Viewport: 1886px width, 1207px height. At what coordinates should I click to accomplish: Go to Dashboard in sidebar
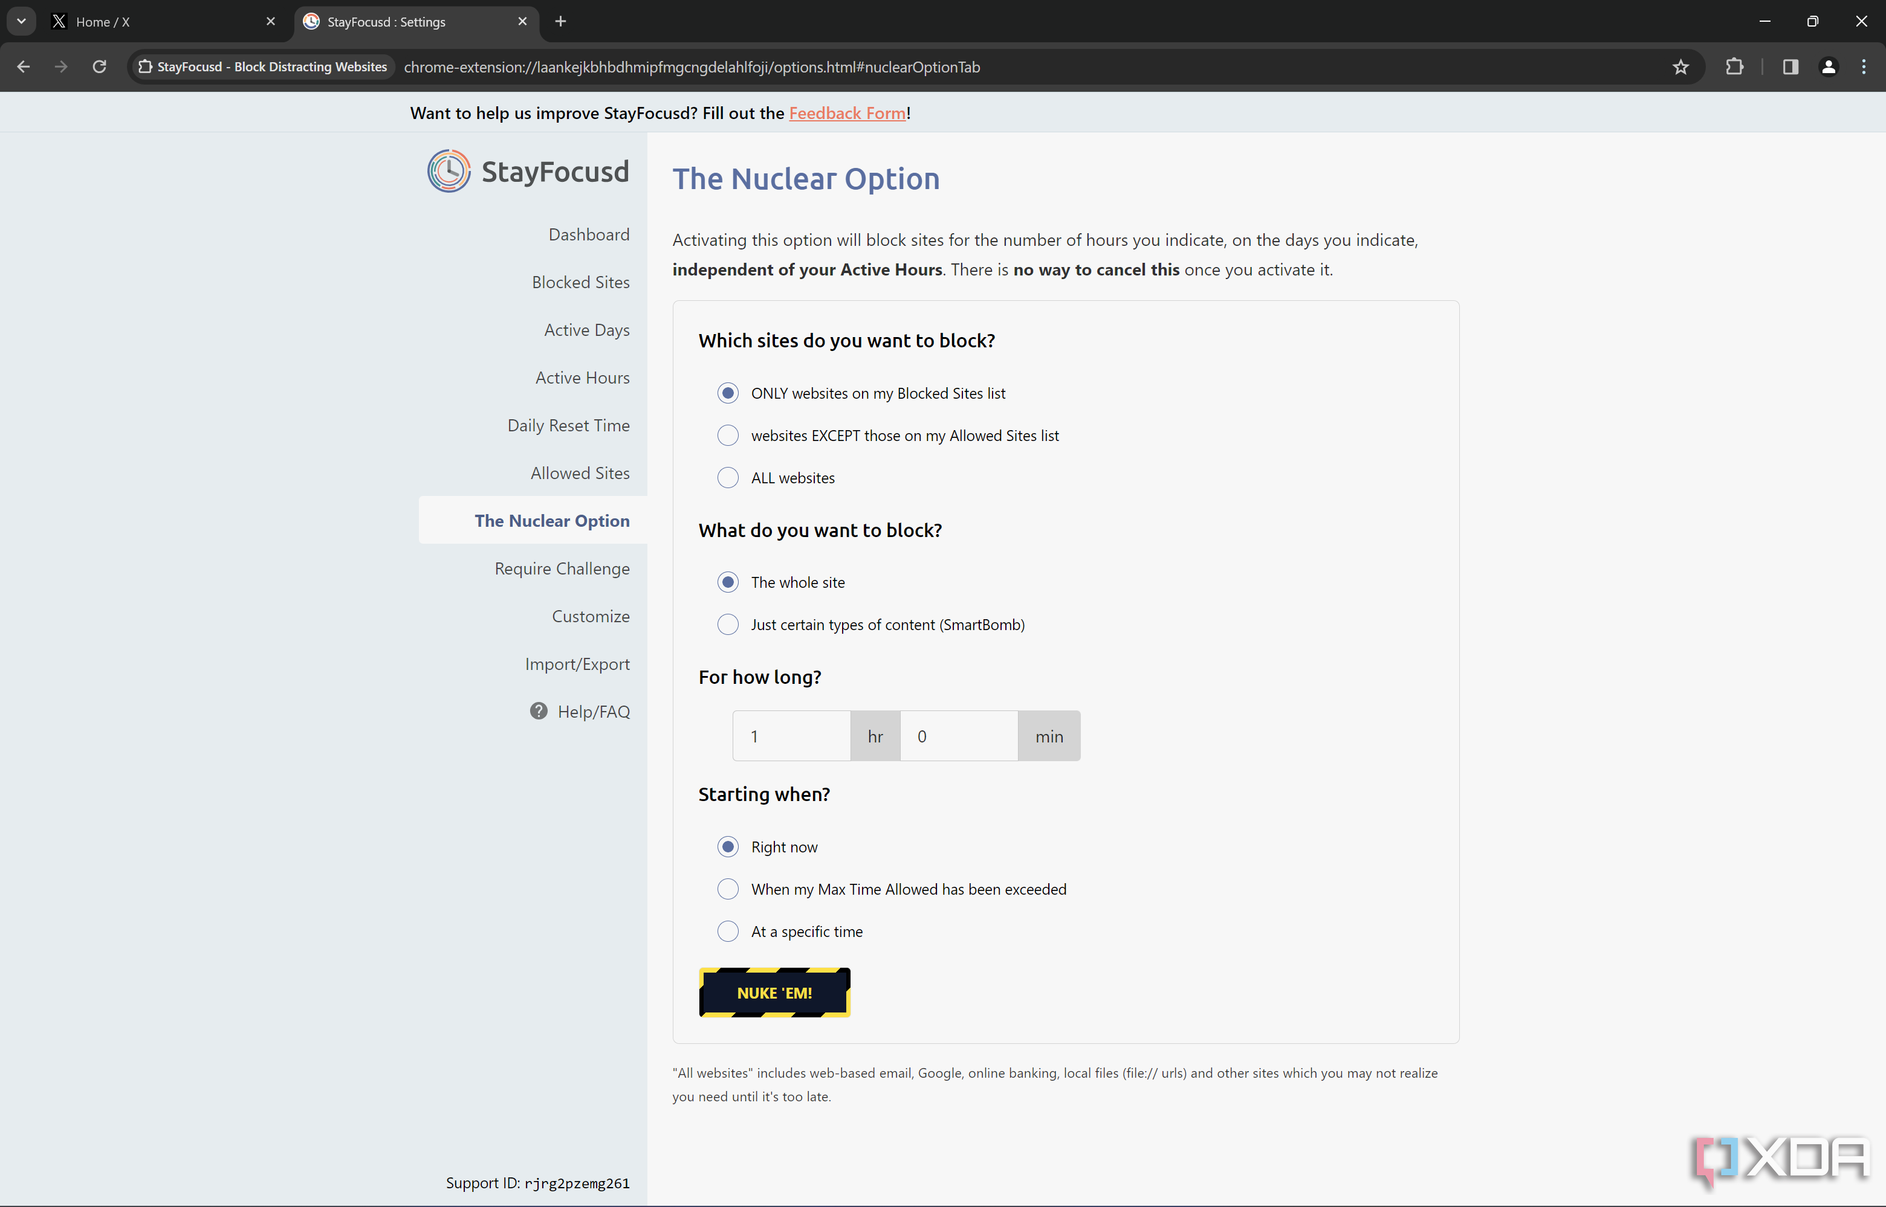589,234
